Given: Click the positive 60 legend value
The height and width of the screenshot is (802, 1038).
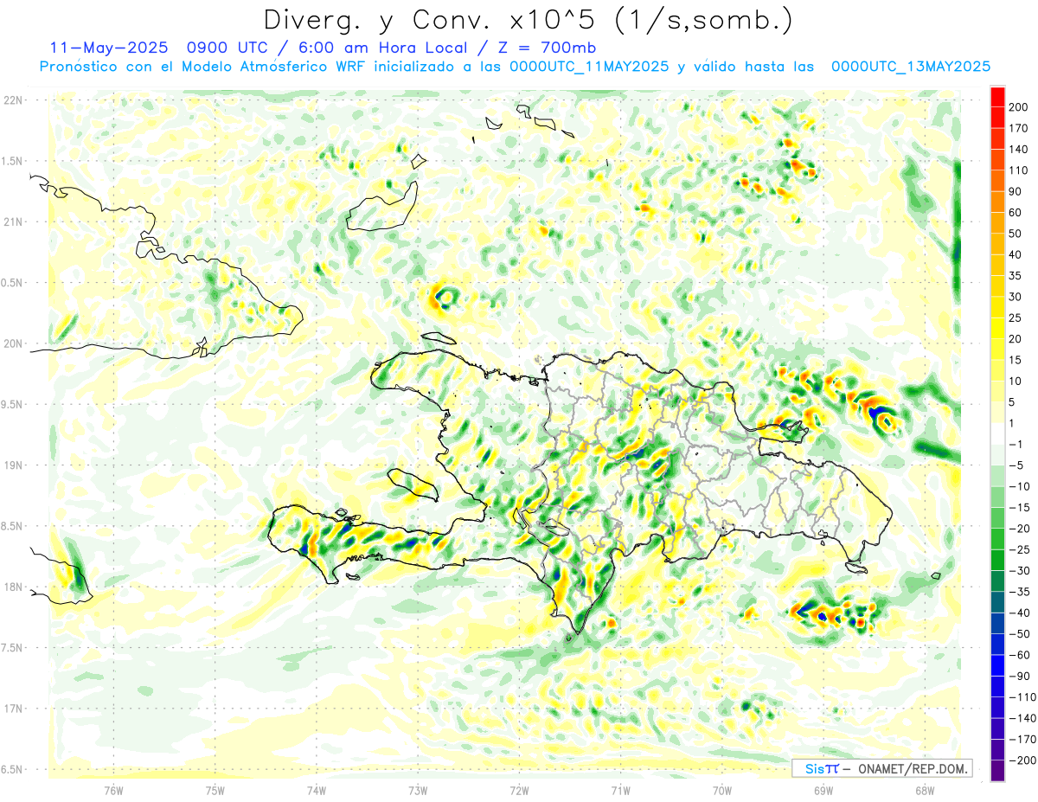Looking at the screenshot, I should point(1016,213).
